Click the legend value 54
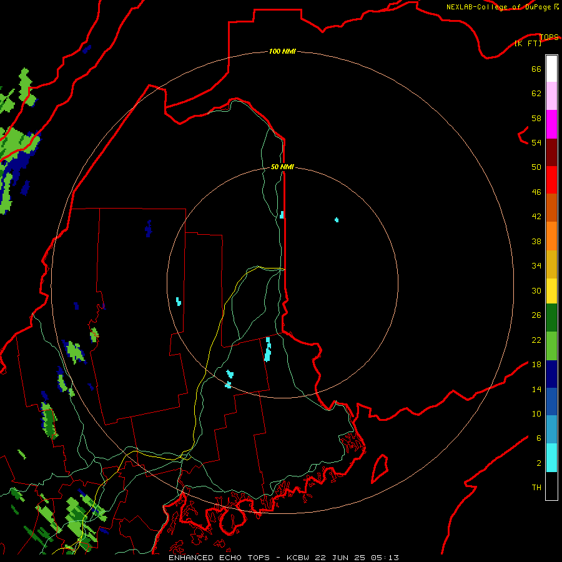The image size is (562, 562). pos(536,142)
